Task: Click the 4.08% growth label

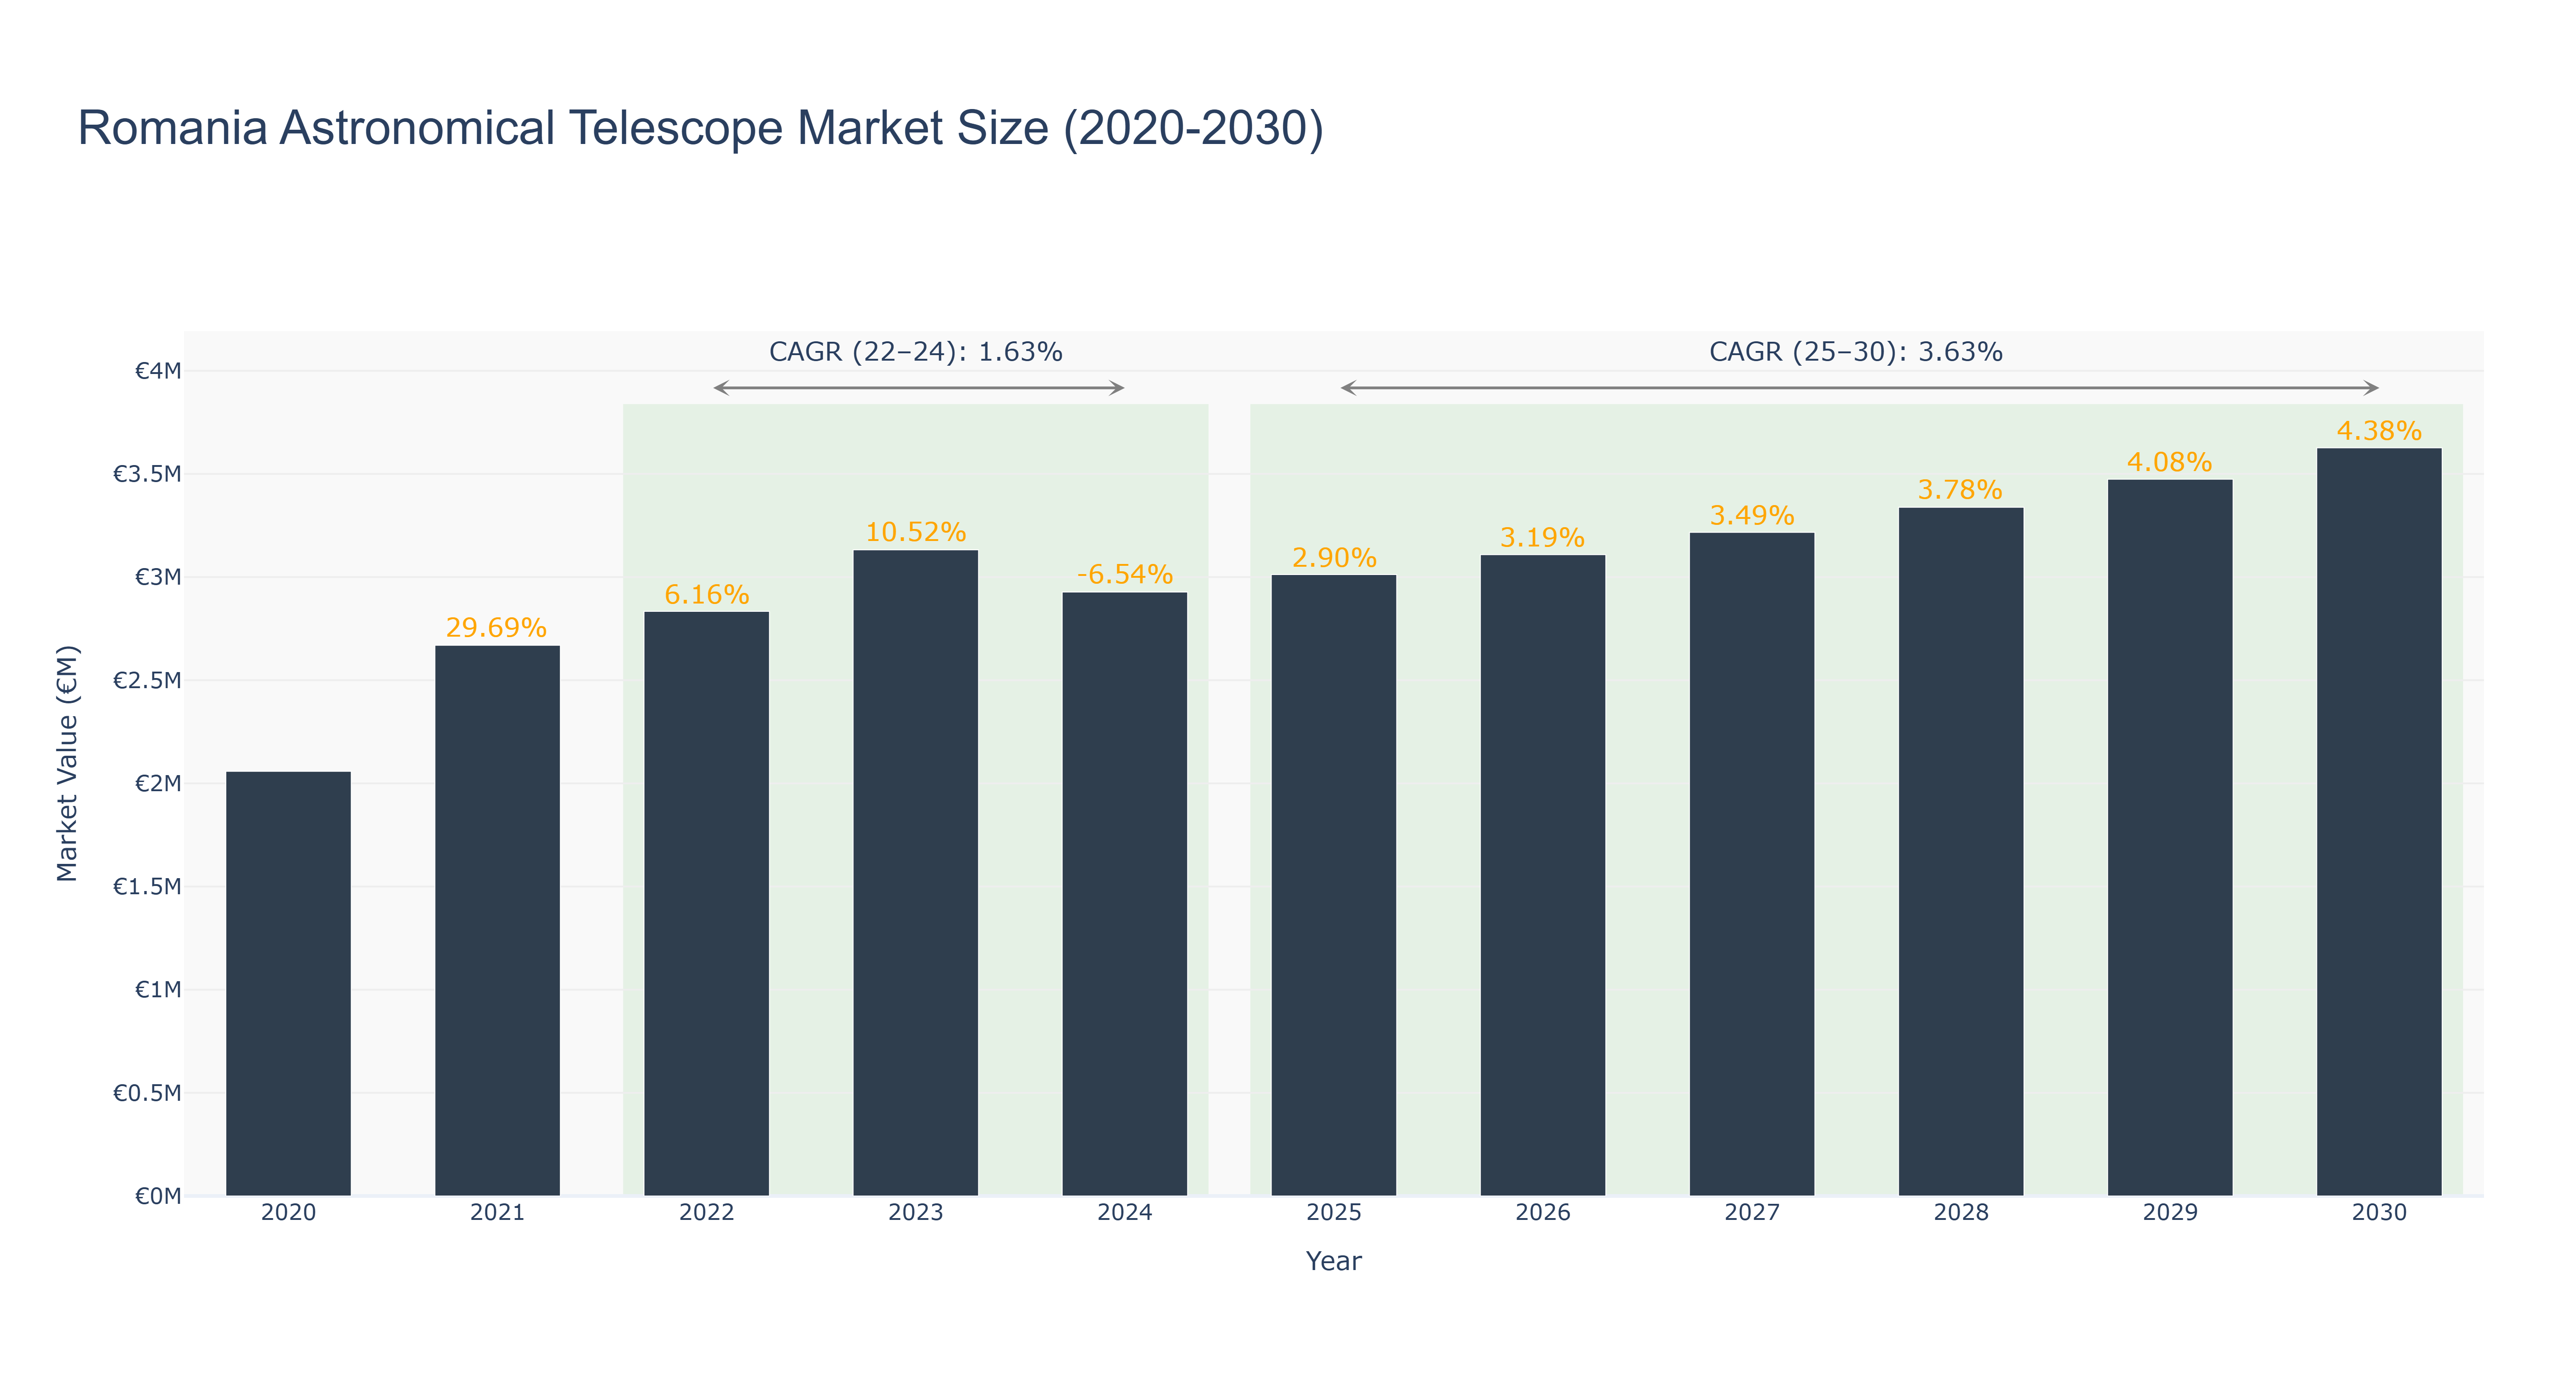Action: [2169, 462]
